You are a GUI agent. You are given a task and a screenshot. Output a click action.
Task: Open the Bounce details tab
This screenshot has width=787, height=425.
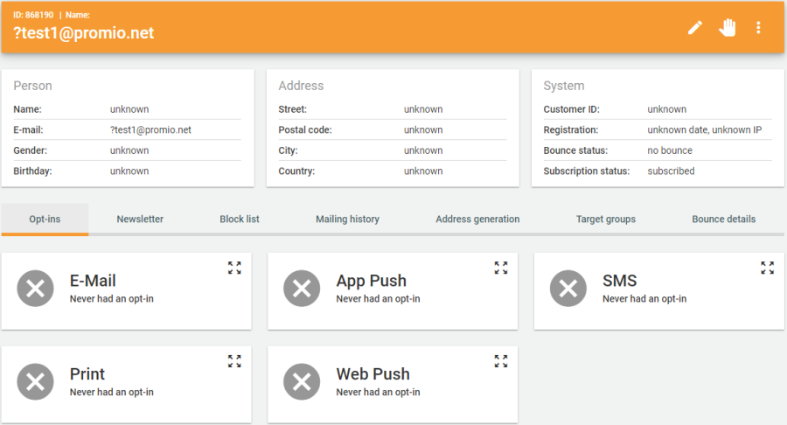click(724, 219)
